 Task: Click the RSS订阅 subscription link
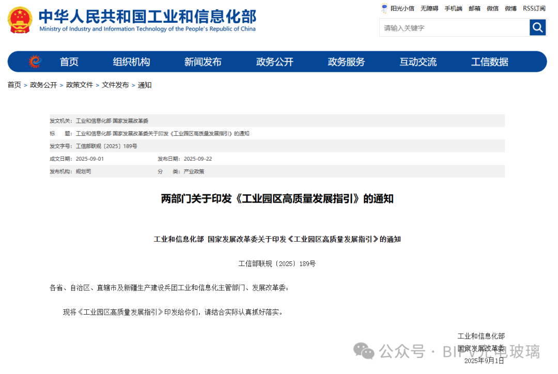[534, 9]
